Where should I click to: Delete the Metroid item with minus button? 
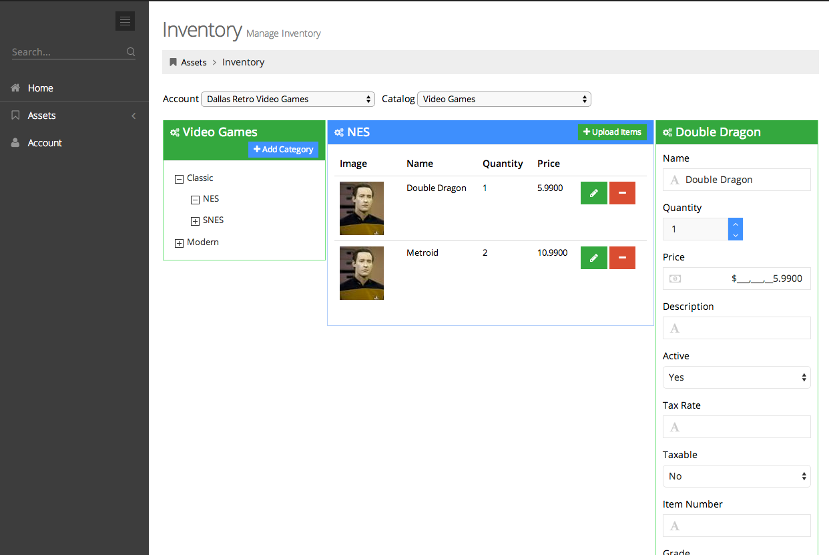pyautogui.click(x=622, y=258)
